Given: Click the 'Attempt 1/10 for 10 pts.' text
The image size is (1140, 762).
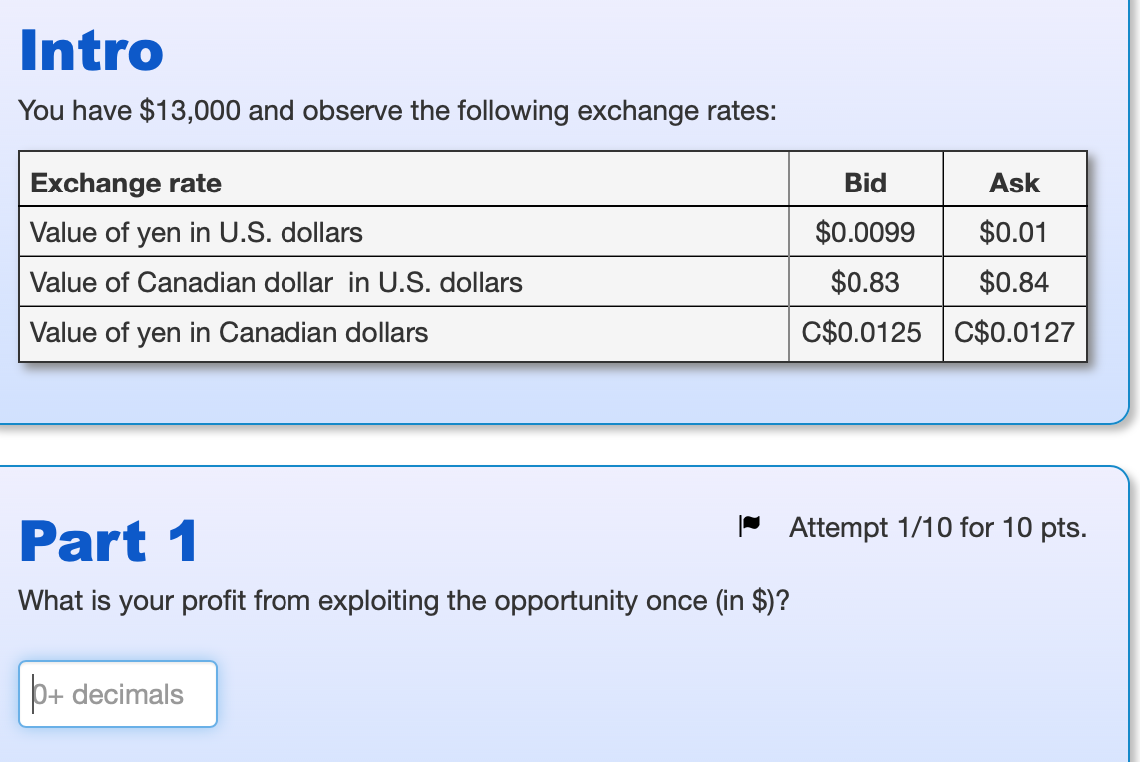Looking at the screenshot, I should pyautogui.click(x=938, y=528).
